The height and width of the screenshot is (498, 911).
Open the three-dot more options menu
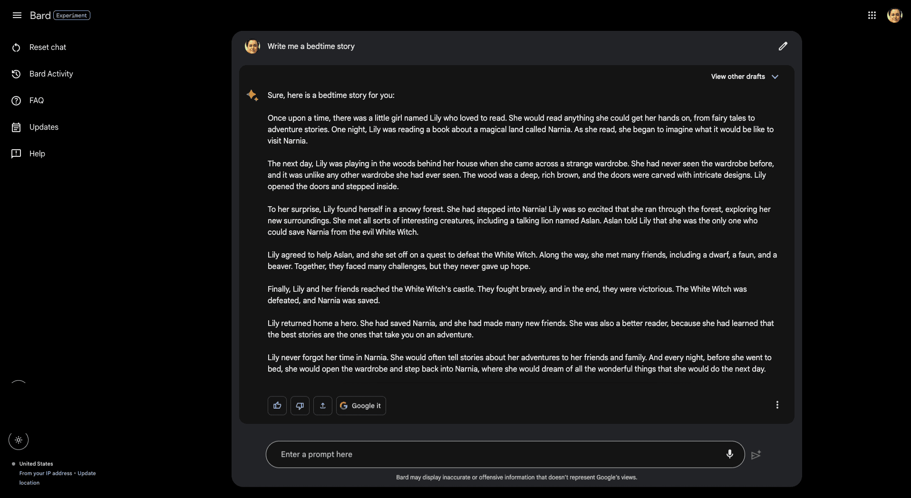tap(777, 405)
